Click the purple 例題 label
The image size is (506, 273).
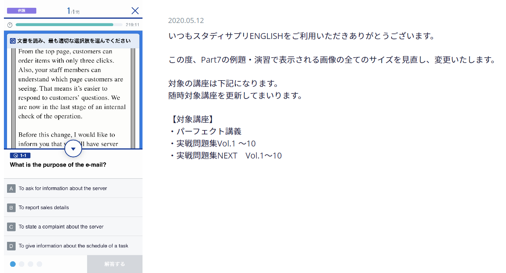(x=21, y=11)
